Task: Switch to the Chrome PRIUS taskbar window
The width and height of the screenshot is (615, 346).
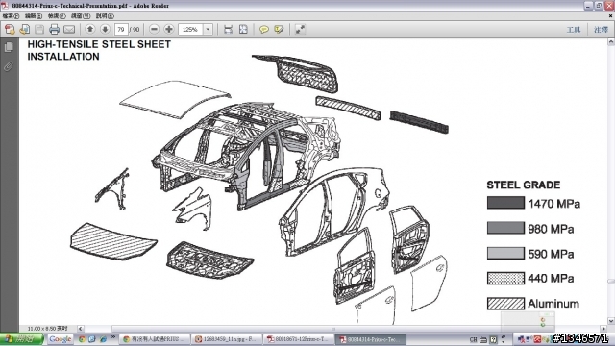Action: (x=154, y=339)
